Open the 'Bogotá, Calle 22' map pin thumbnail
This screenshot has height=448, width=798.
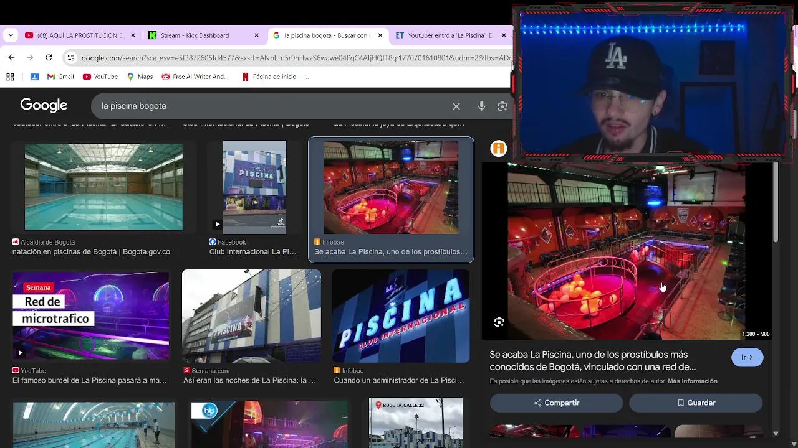click(416, 423)
